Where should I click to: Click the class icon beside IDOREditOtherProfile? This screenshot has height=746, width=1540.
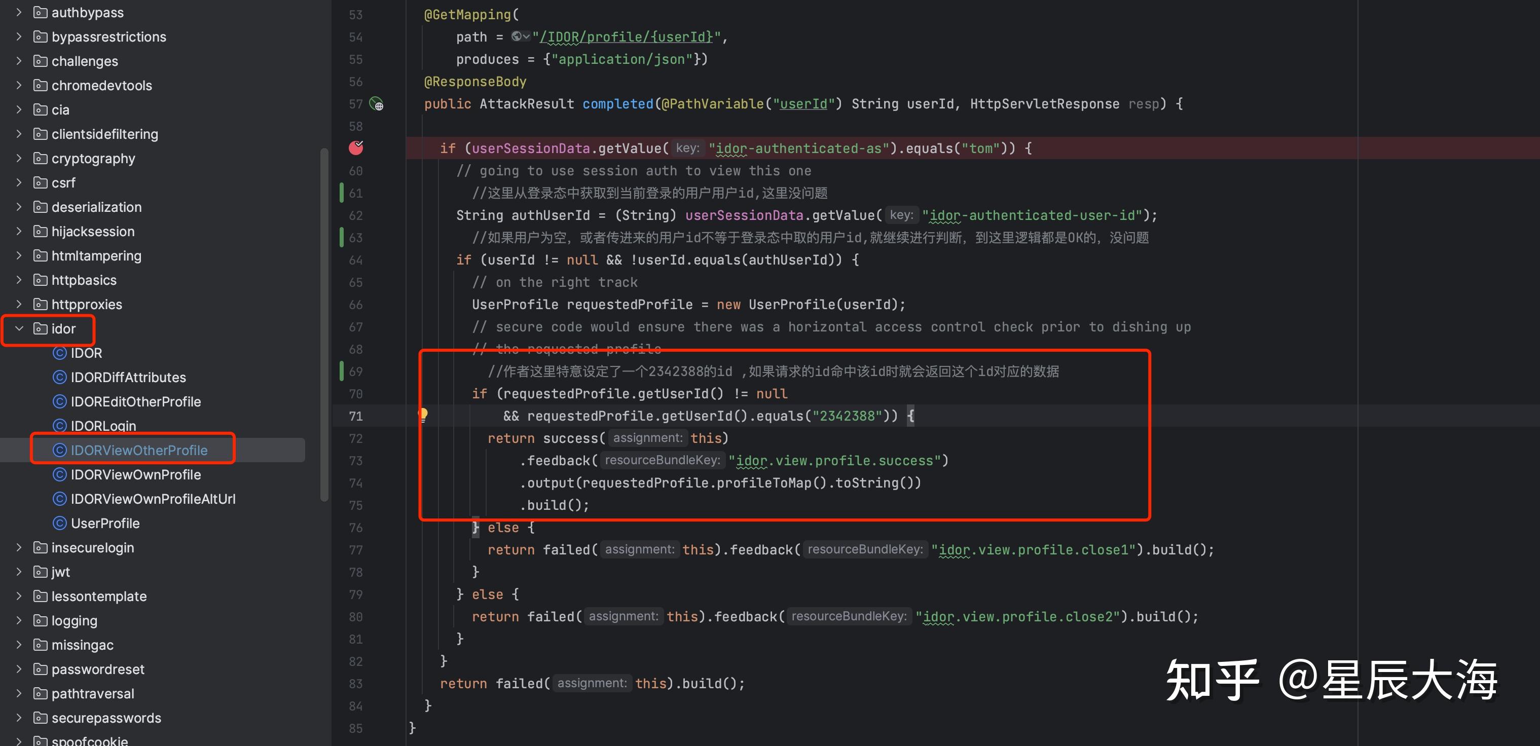click(59, 402)
